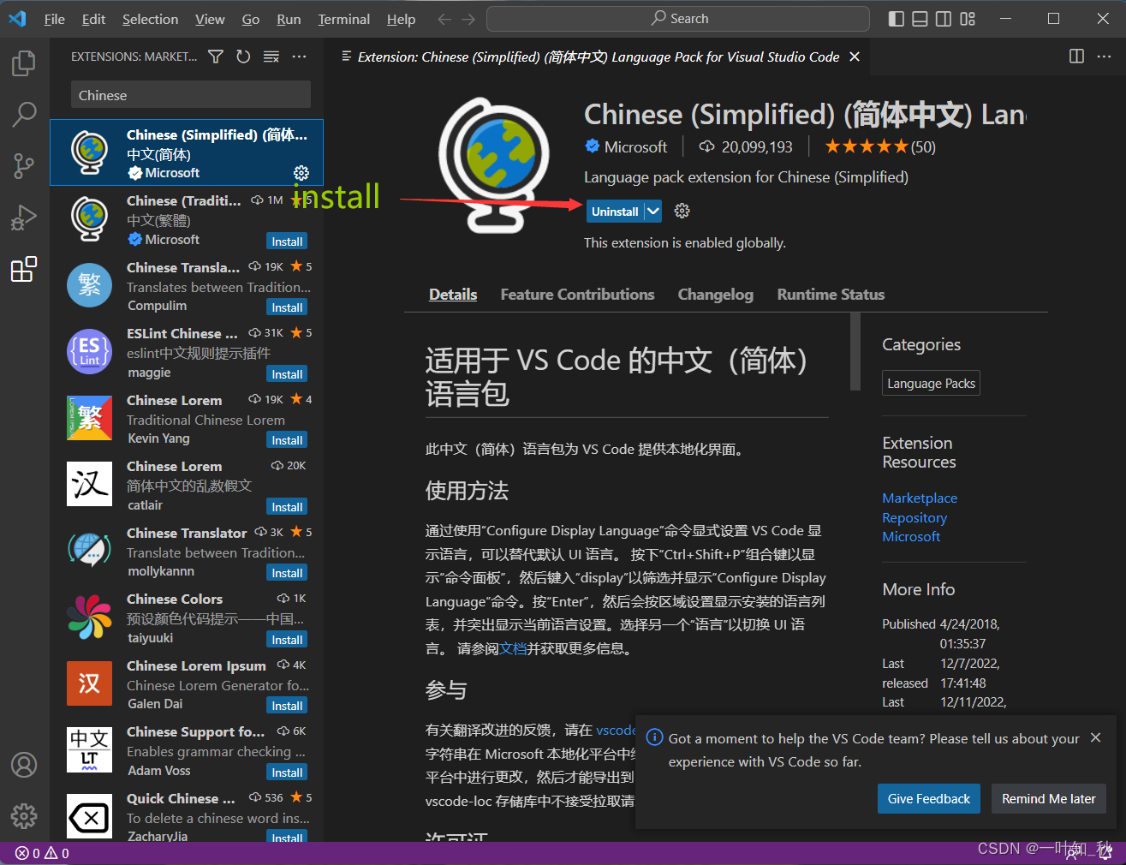Open the Marketplace resource link
This screenshot has height=865, width=1126.
coord(920,498)
